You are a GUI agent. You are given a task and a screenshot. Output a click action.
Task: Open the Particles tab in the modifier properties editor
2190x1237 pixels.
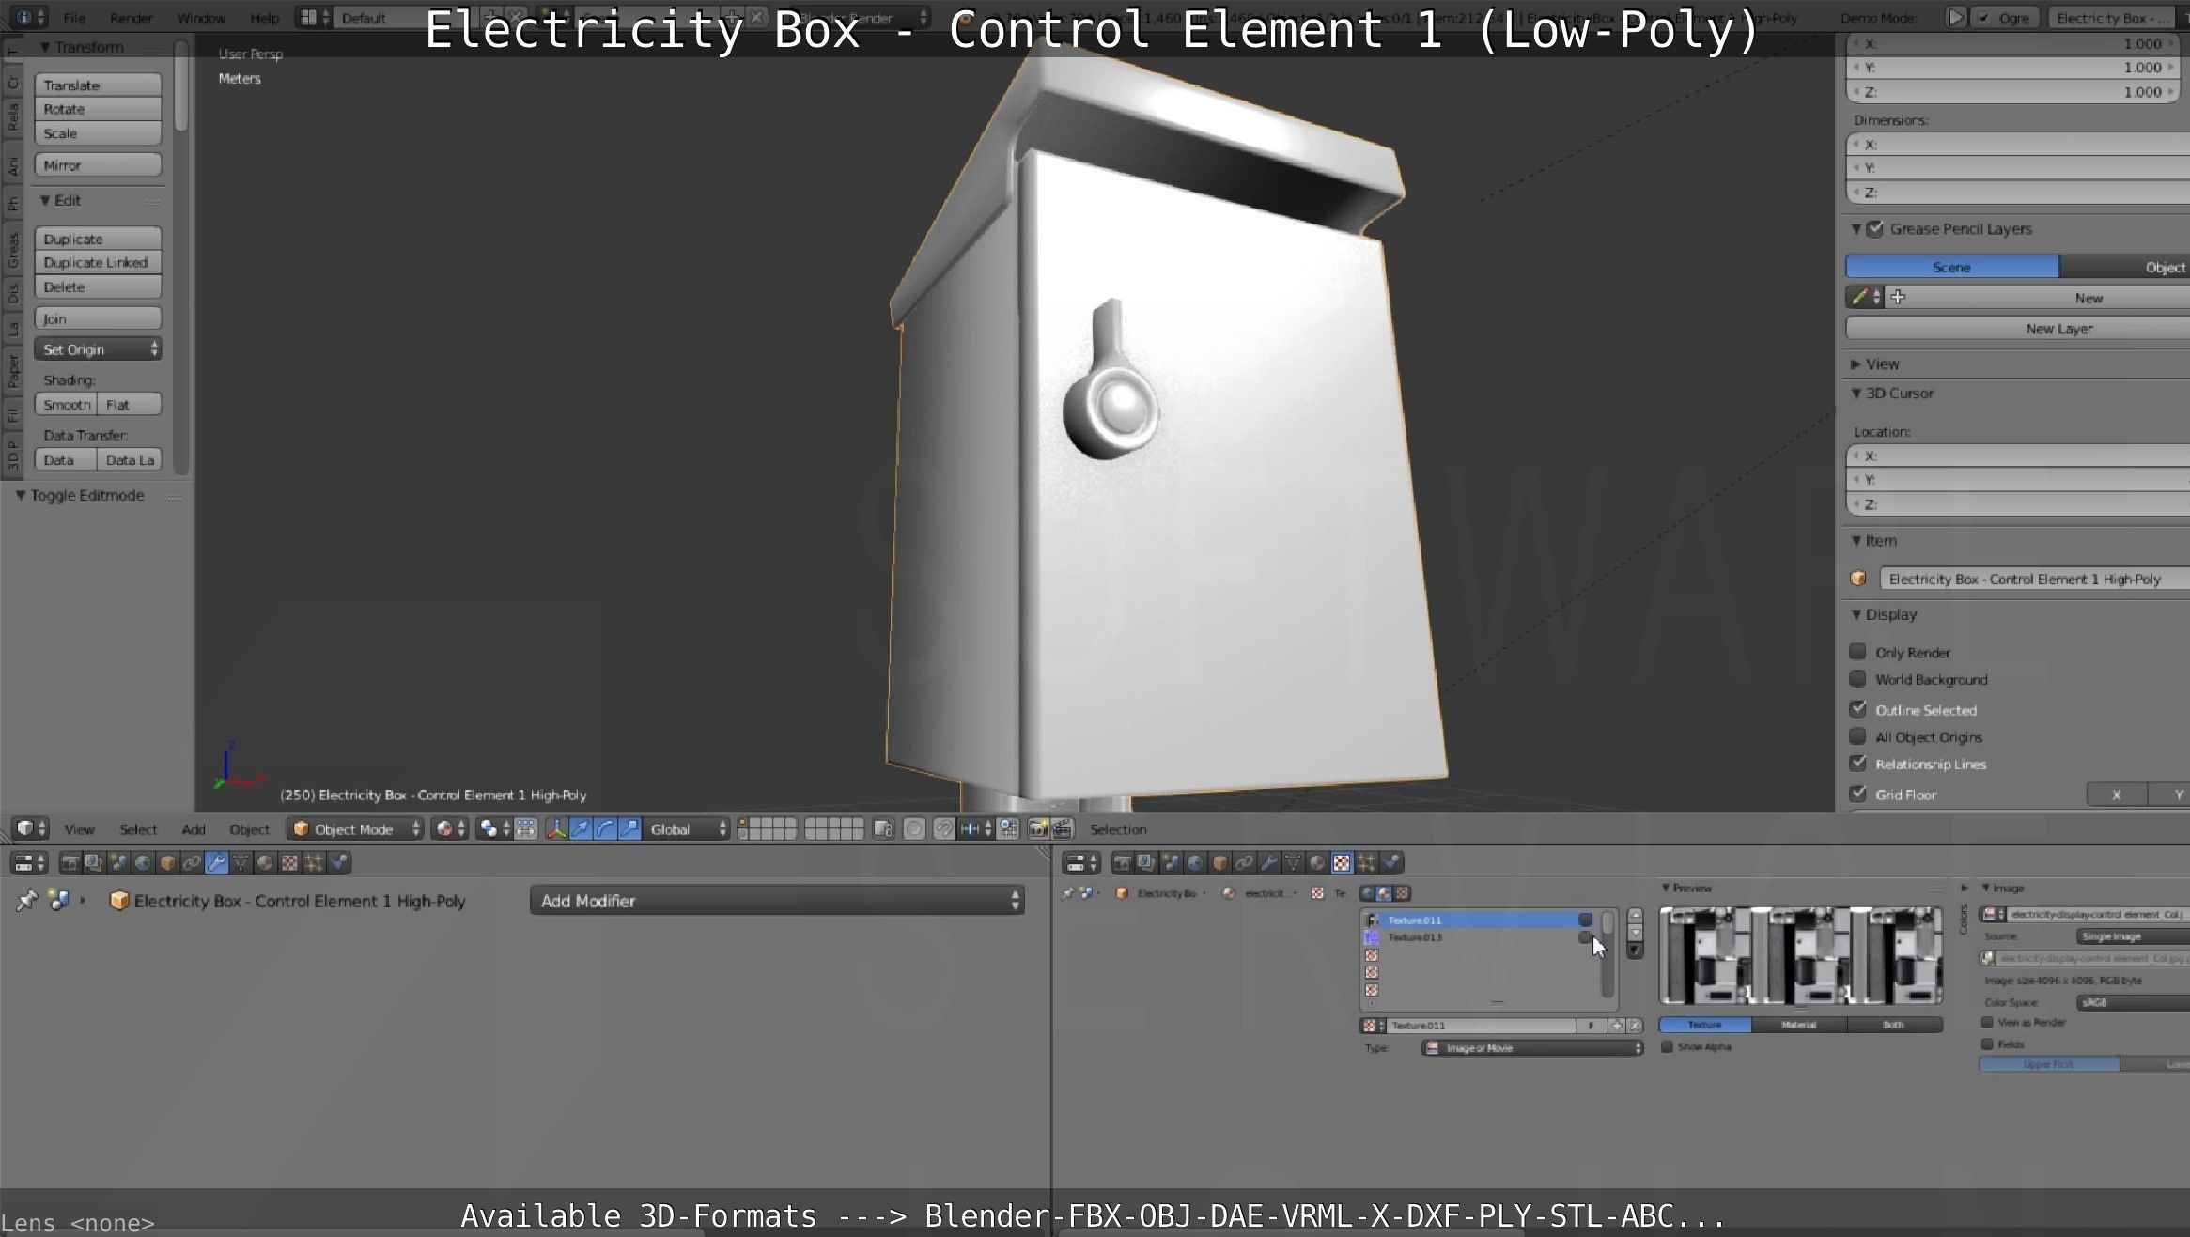tap(315, 862)
